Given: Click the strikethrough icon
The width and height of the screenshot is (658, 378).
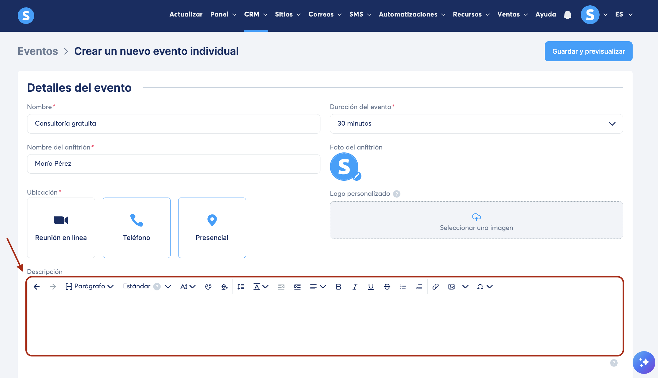Looking at the screenshot, I should [387, 287].
